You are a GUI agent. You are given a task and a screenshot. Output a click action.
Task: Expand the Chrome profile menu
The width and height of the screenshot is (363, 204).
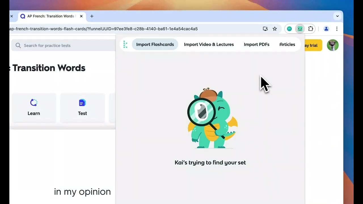click(x=326, y=29)
